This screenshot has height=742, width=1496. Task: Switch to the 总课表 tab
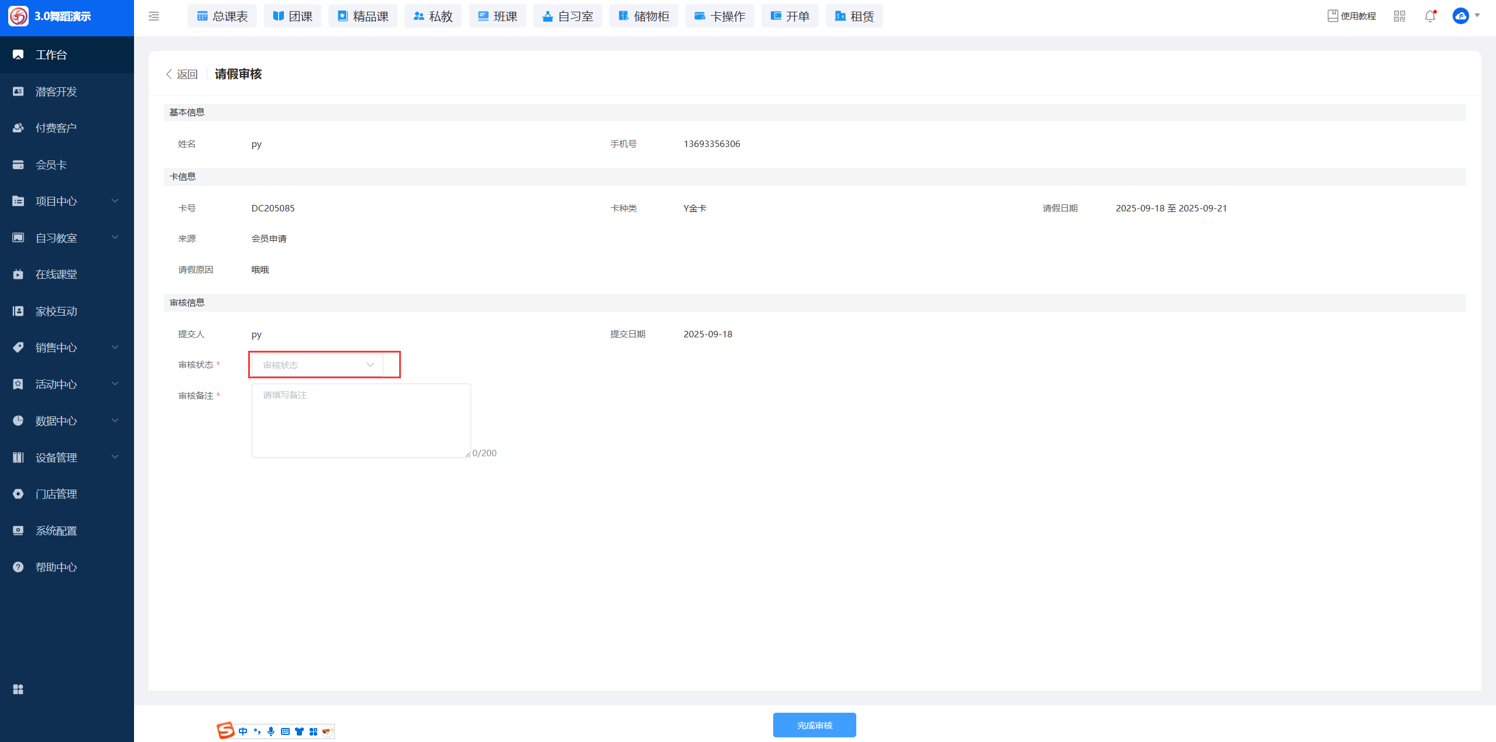point(222,16)
